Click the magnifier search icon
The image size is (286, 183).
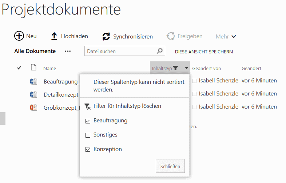(x=160, y=51)
